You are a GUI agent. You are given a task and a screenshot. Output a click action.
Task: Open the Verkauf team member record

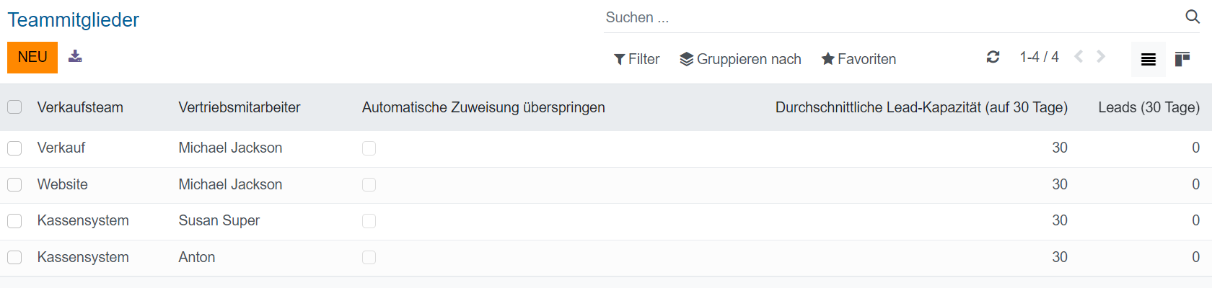pyautogui.click(x=61, y=148)
